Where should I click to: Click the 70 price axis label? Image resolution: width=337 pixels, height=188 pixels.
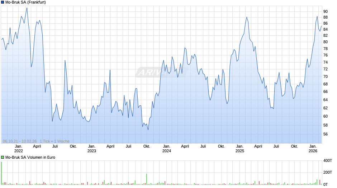click(326, 76)
